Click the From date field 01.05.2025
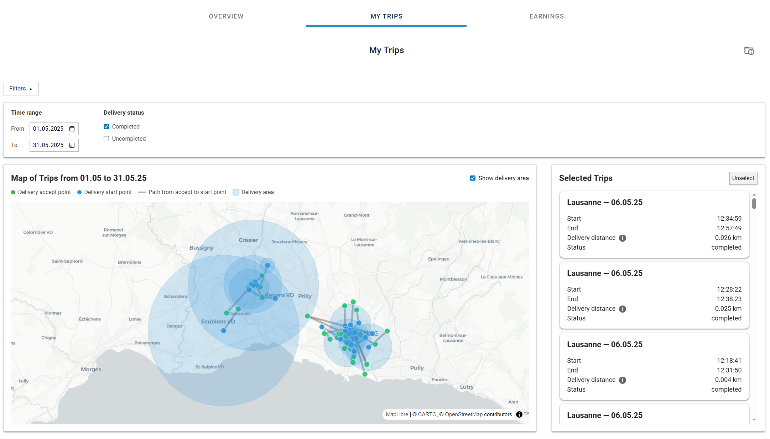This screenshot has height=439, width=770. tap(54, 129)
